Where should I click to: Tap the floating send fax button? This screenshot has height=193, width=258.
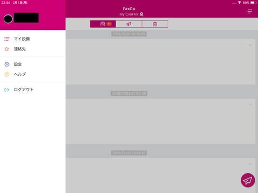click(248, 180)
